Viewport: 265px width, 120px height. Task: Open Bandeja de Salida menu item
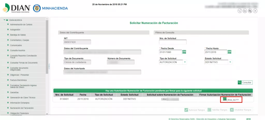coord(18,35)
